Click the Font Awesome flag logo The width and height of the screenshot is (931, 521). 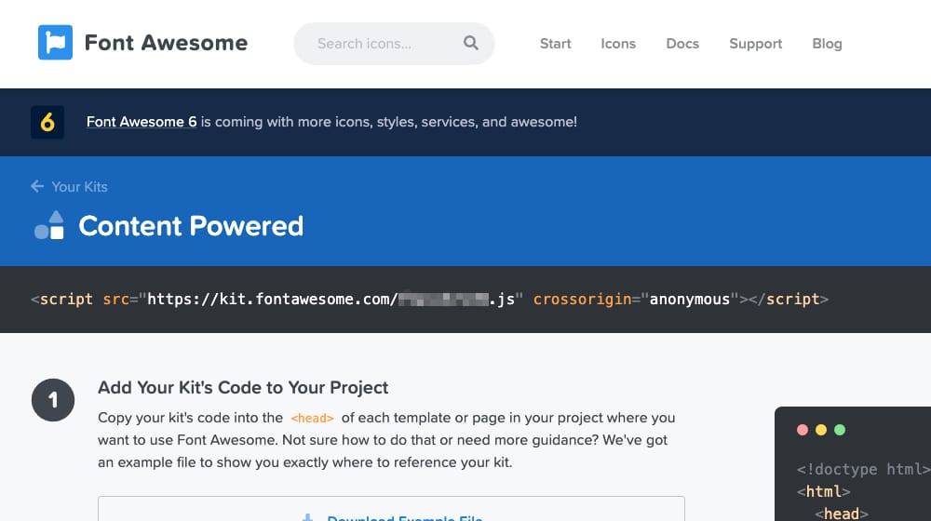click(55, 42)
